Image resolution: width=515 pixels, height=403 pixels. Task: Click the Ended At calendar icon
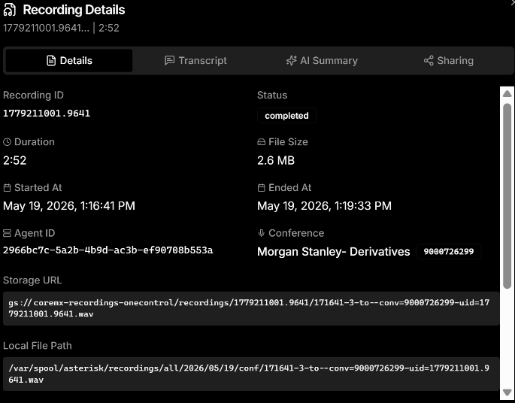point(261,187)
